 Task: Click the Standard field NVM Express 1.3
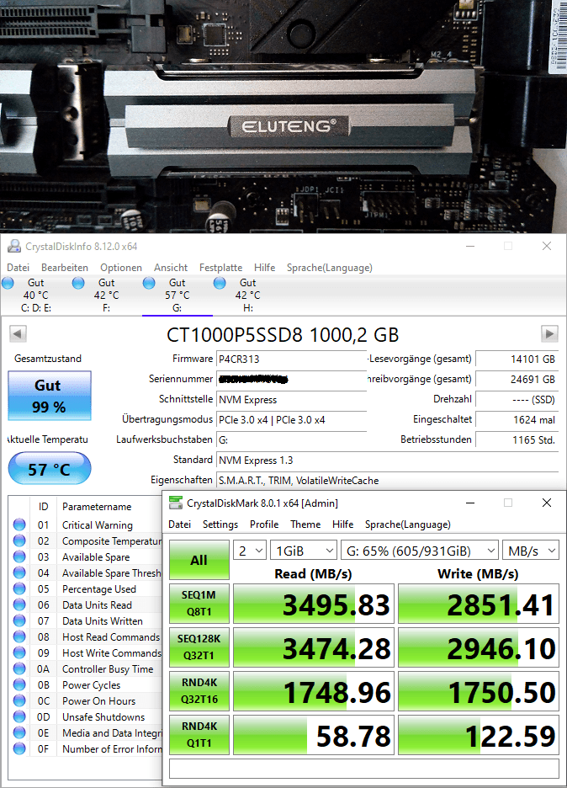point(387,460)
